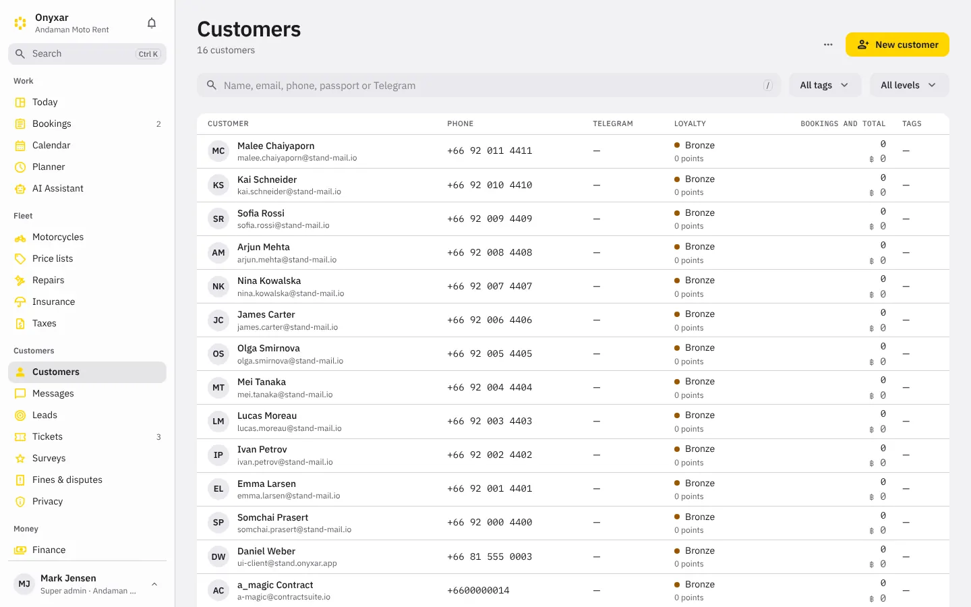Open Fines & disputes
The image size is (971, 607).
(x=87, y=480)
